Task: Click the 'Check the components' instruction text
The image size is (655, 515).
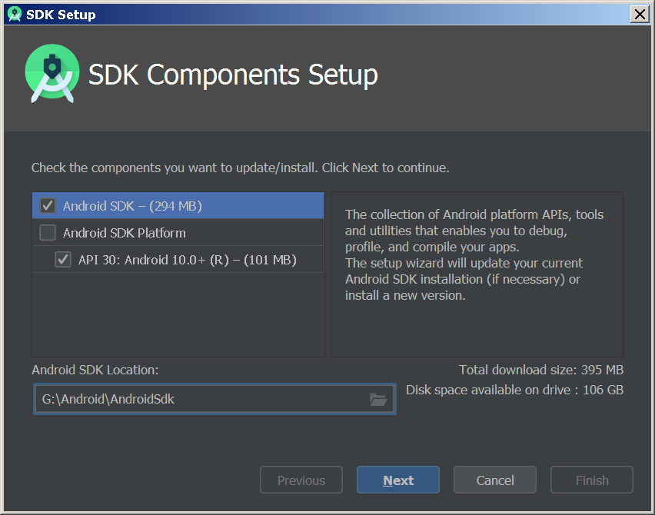Action: click(240, 168)
